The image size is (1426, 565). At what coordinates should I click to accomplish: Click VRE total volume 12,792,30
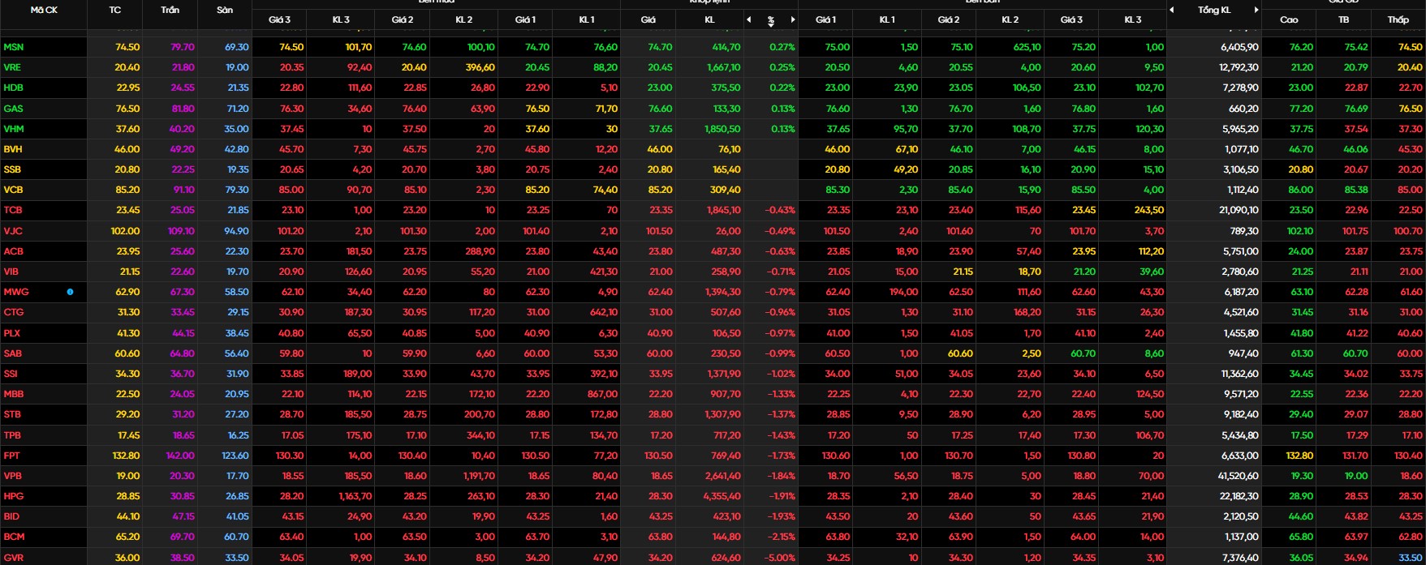[x=1239, y=67]
